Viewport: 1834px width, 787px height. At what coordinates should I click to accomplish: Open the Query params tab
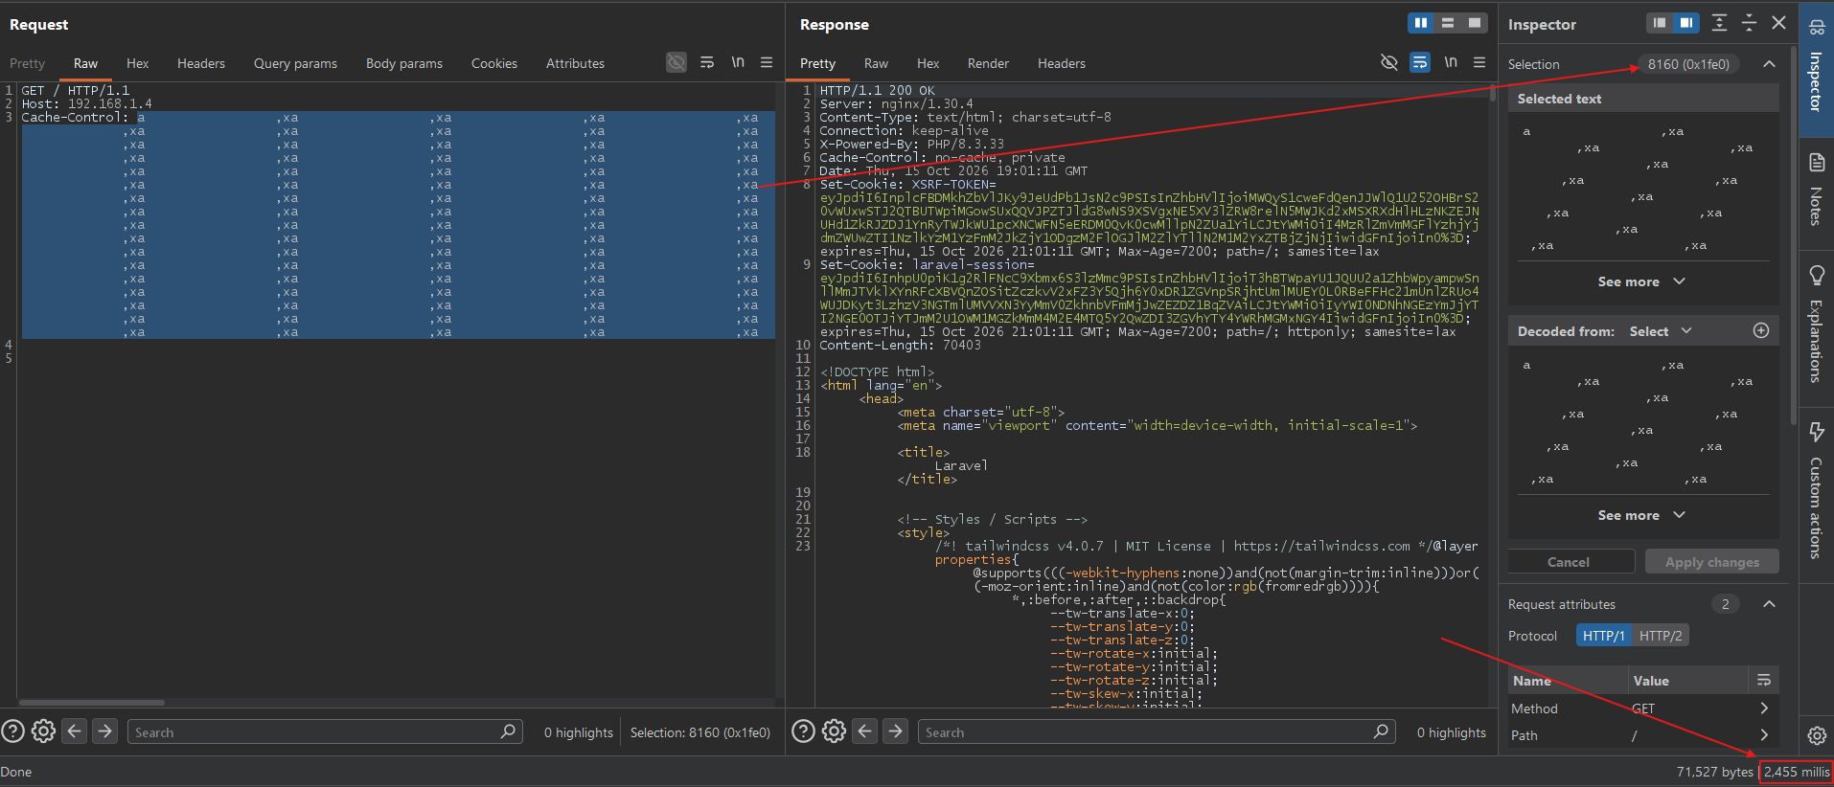click(x=295, y=63)
